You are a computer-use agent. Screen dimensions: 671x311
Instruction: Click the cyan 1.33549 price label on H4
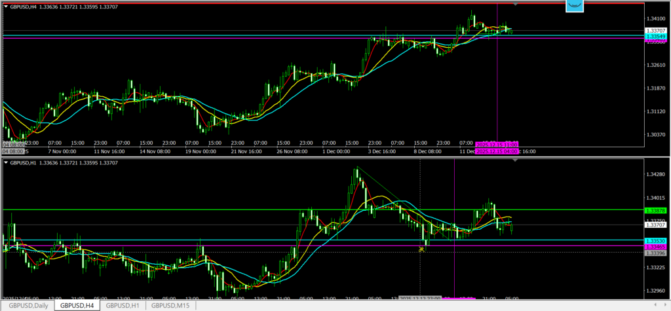[655, 37]
